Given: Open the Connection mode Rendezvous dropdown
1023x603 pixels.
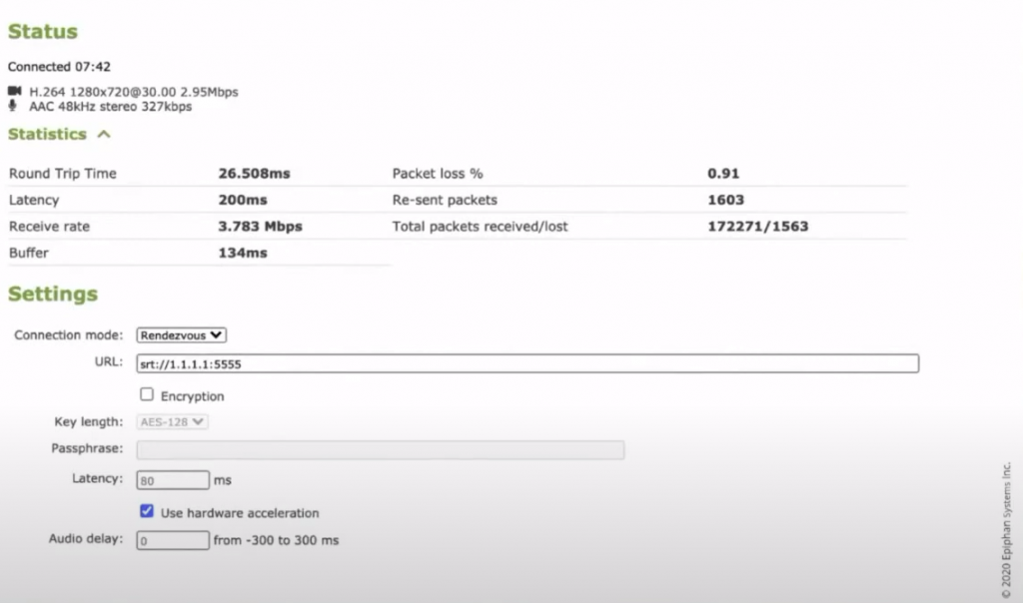Looking at the screenshot, I should click(182, 335).
